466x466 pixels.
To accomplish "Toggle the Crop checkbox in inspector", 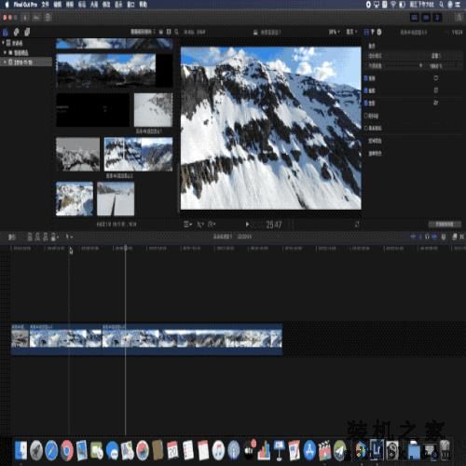I will [x=366, y=90].
